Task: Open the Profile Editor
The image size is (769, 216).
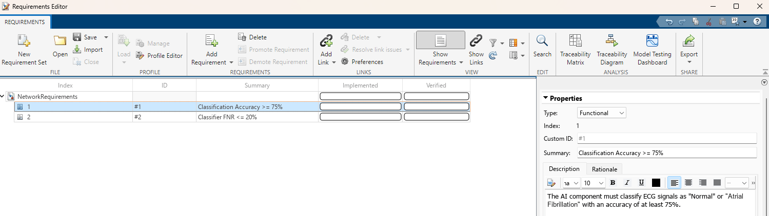Action: pos(160,56)
